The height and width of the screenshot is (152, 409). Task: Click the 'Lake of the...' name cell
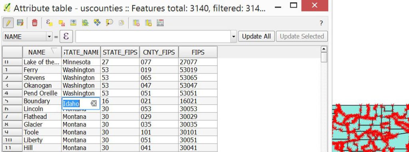(42, 62)
